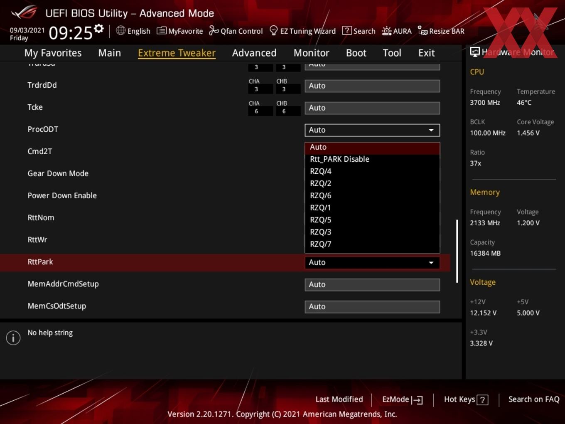The height and width of the screenshot is (424, 565).
Task: Click the 09:25 clock time
Action: pos(70,32)
